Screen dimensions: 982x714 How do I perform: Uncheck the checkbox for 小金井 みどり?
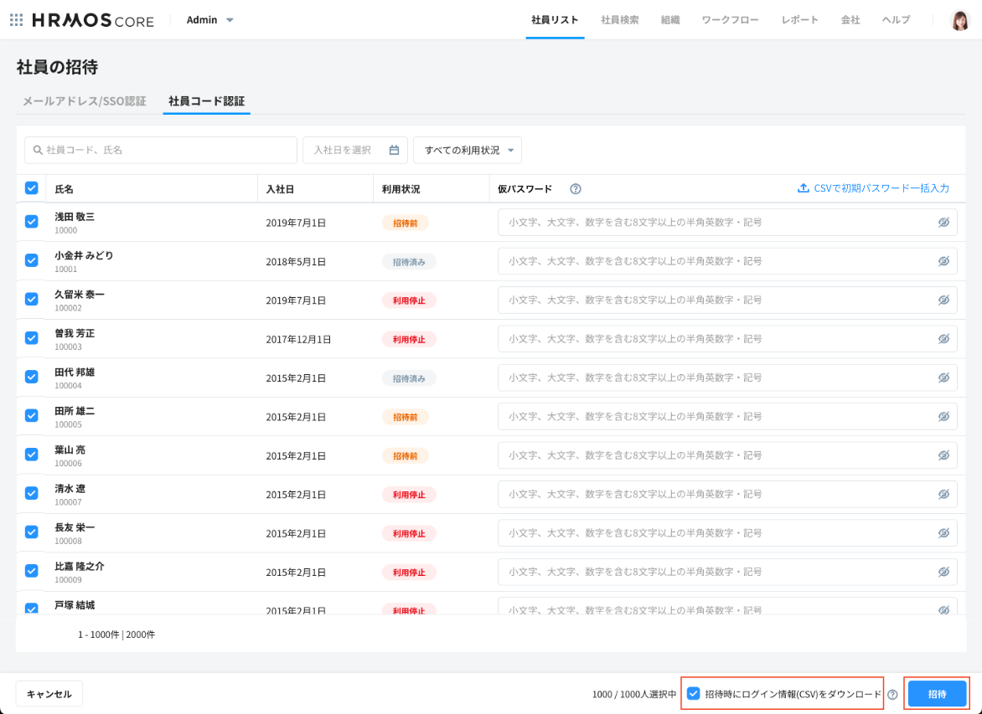click(32, 261)
